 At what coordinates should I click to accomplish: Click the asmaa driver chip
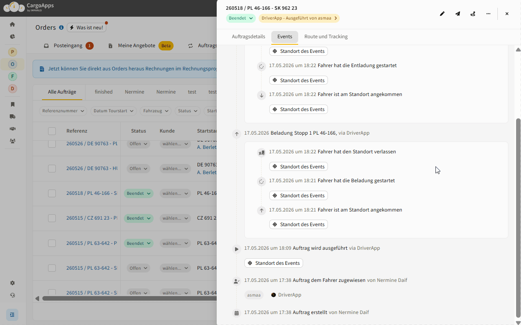coord(254,295)
